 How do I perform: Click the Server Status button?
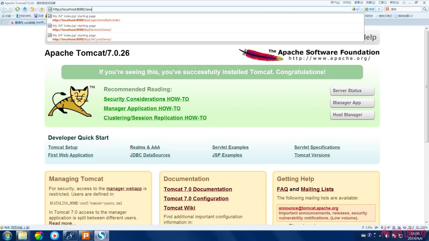coord(352,91)
